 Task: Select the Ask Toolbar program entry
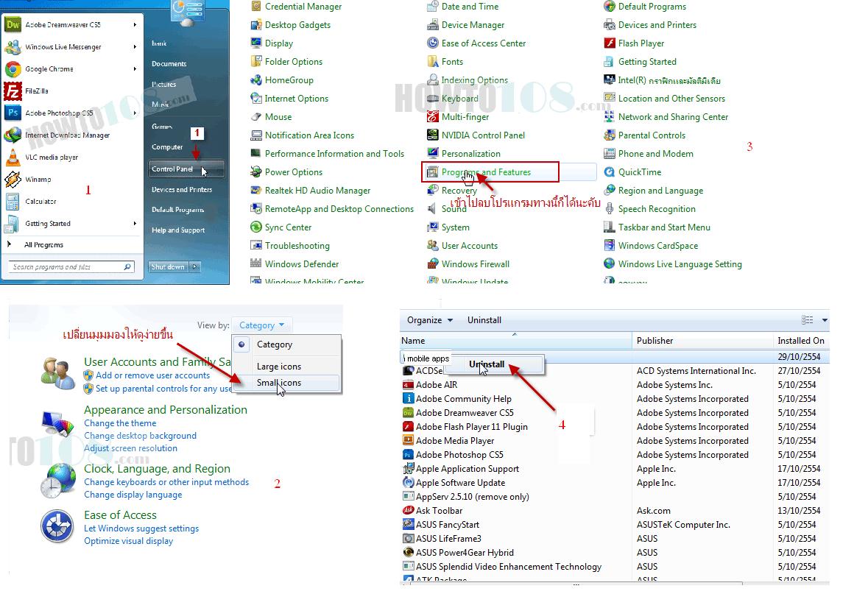[615, 511]
